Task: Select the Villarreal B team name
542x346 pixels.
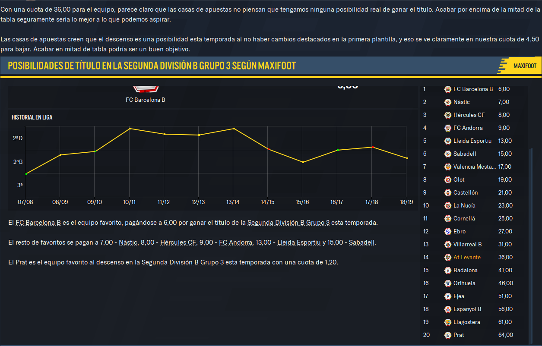Action: point(468,245)
